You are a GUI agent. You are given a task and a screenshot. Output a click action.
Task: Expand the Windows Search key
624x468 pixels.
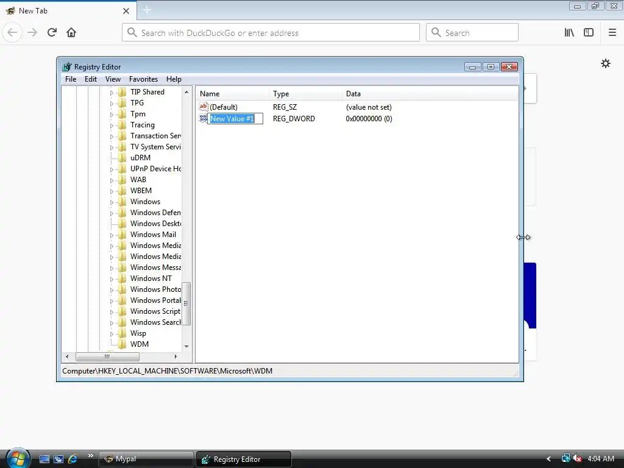pos(112,323)
